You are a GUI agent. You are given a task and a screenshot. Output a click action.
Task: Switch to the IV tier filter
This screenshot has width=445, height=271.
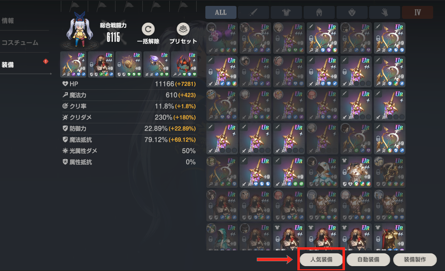(417, 13)
